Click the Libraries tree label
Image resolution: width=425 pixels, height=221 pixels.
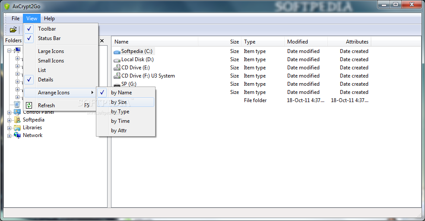(x=32, y=128)
